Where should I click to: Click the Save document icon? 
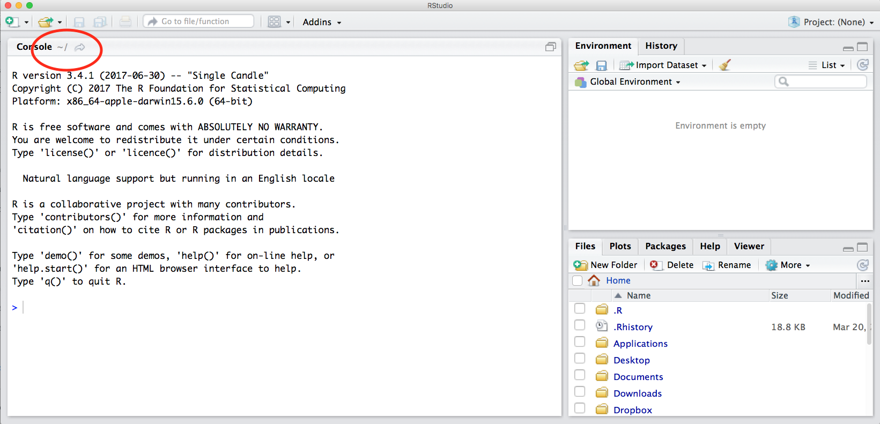[x=79, y=21]
